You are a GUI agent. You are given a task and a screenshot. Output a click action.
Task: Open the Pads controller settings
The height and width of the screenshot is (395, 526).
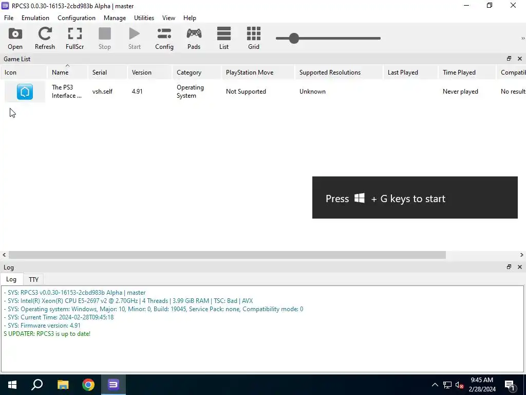coord(194,38)
